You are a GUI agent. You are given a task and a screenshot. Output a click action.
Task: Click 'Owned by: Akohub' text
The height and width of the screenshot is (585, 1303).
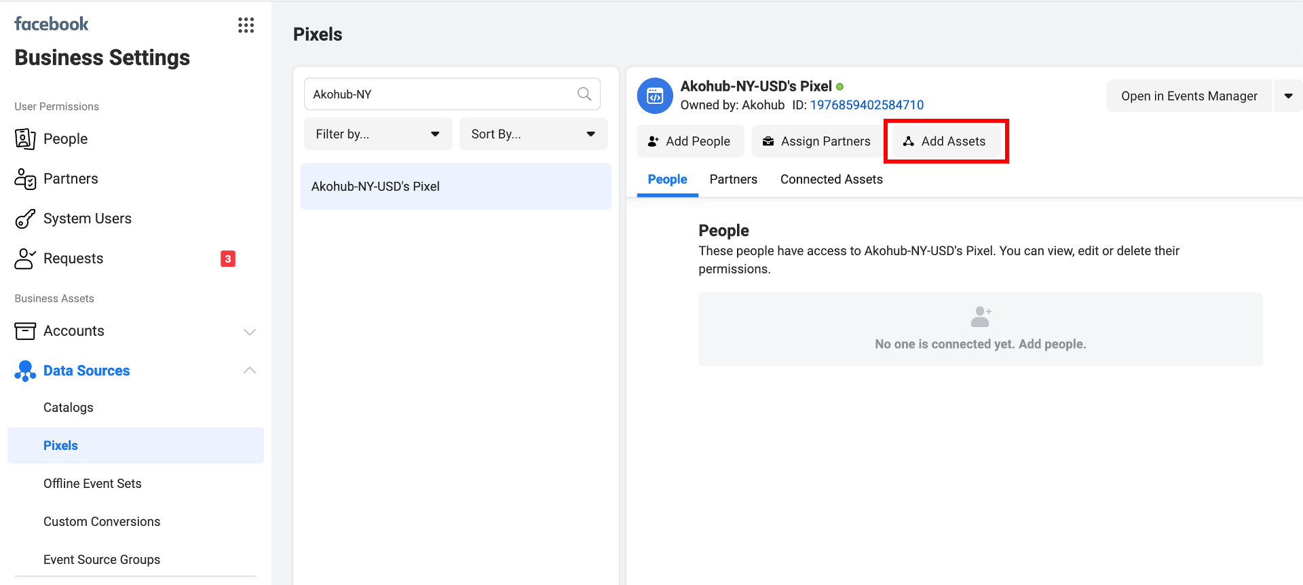coord(732,105)
